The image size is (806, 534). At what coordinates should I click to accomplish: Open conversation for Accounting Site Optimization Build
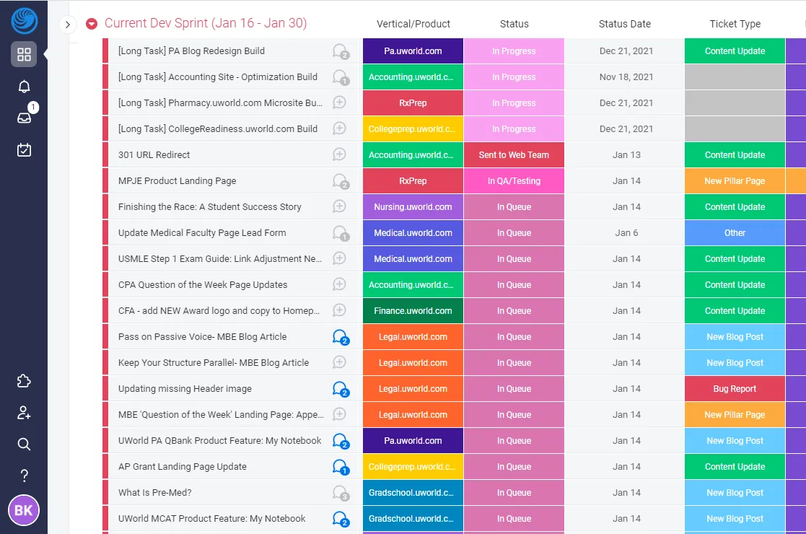pyautogui.click(x=341, y=77)
